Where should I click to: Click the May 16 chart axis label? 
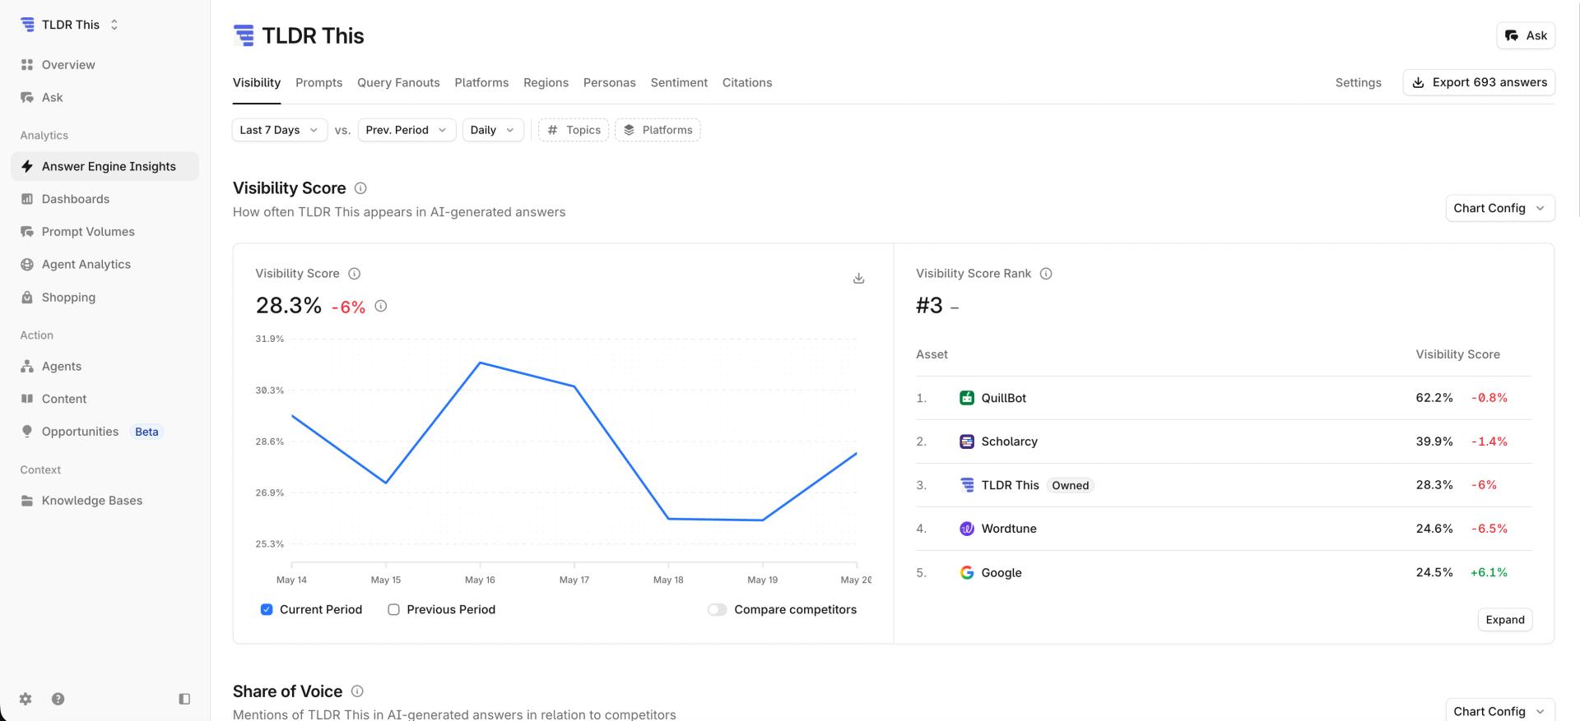coord(480,580)
